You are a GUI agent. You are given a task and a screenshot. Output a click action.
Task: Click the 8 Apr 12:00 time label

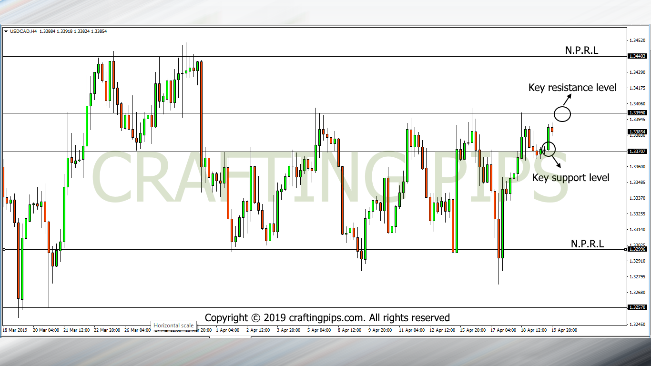tap(349, 330)
